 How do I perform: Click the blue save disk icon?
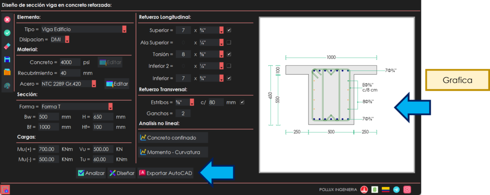tap(7, 59)
